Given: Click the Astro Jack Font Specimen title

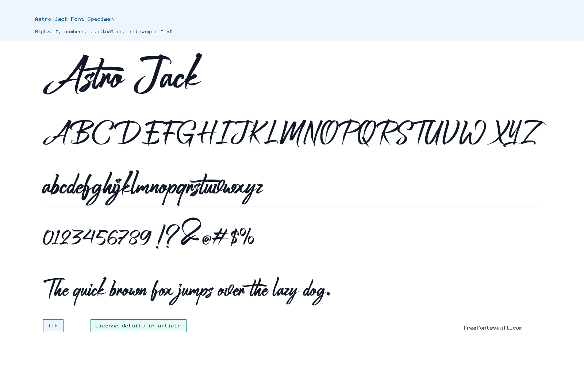Looking at the screenshot, I should click(x=74, y=19).
